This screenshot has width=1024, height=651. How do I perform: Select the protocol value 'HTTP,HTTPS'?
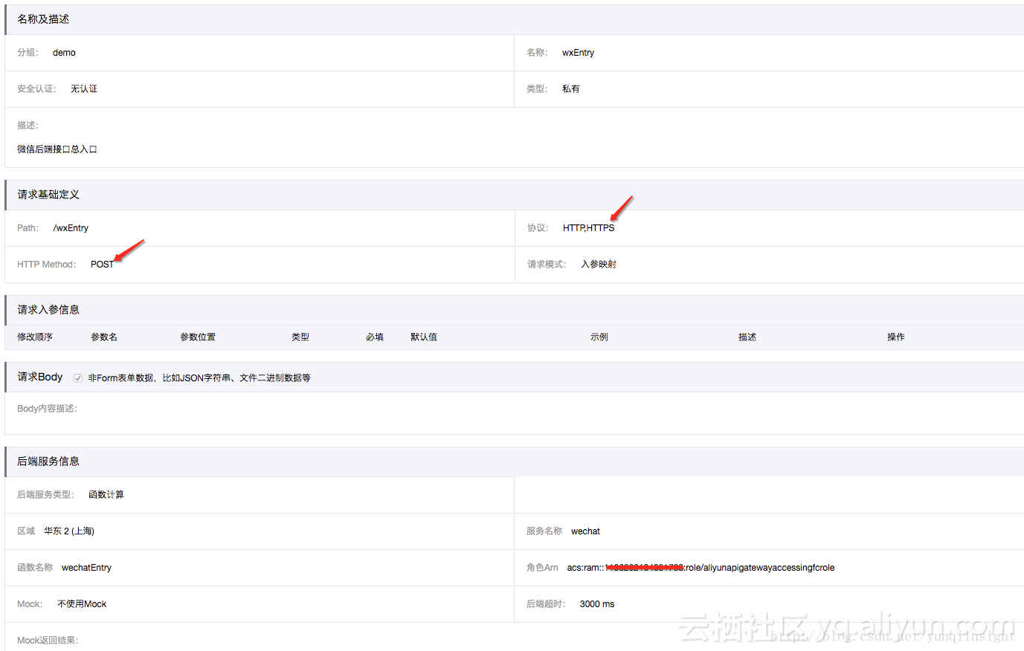(589, 228)
